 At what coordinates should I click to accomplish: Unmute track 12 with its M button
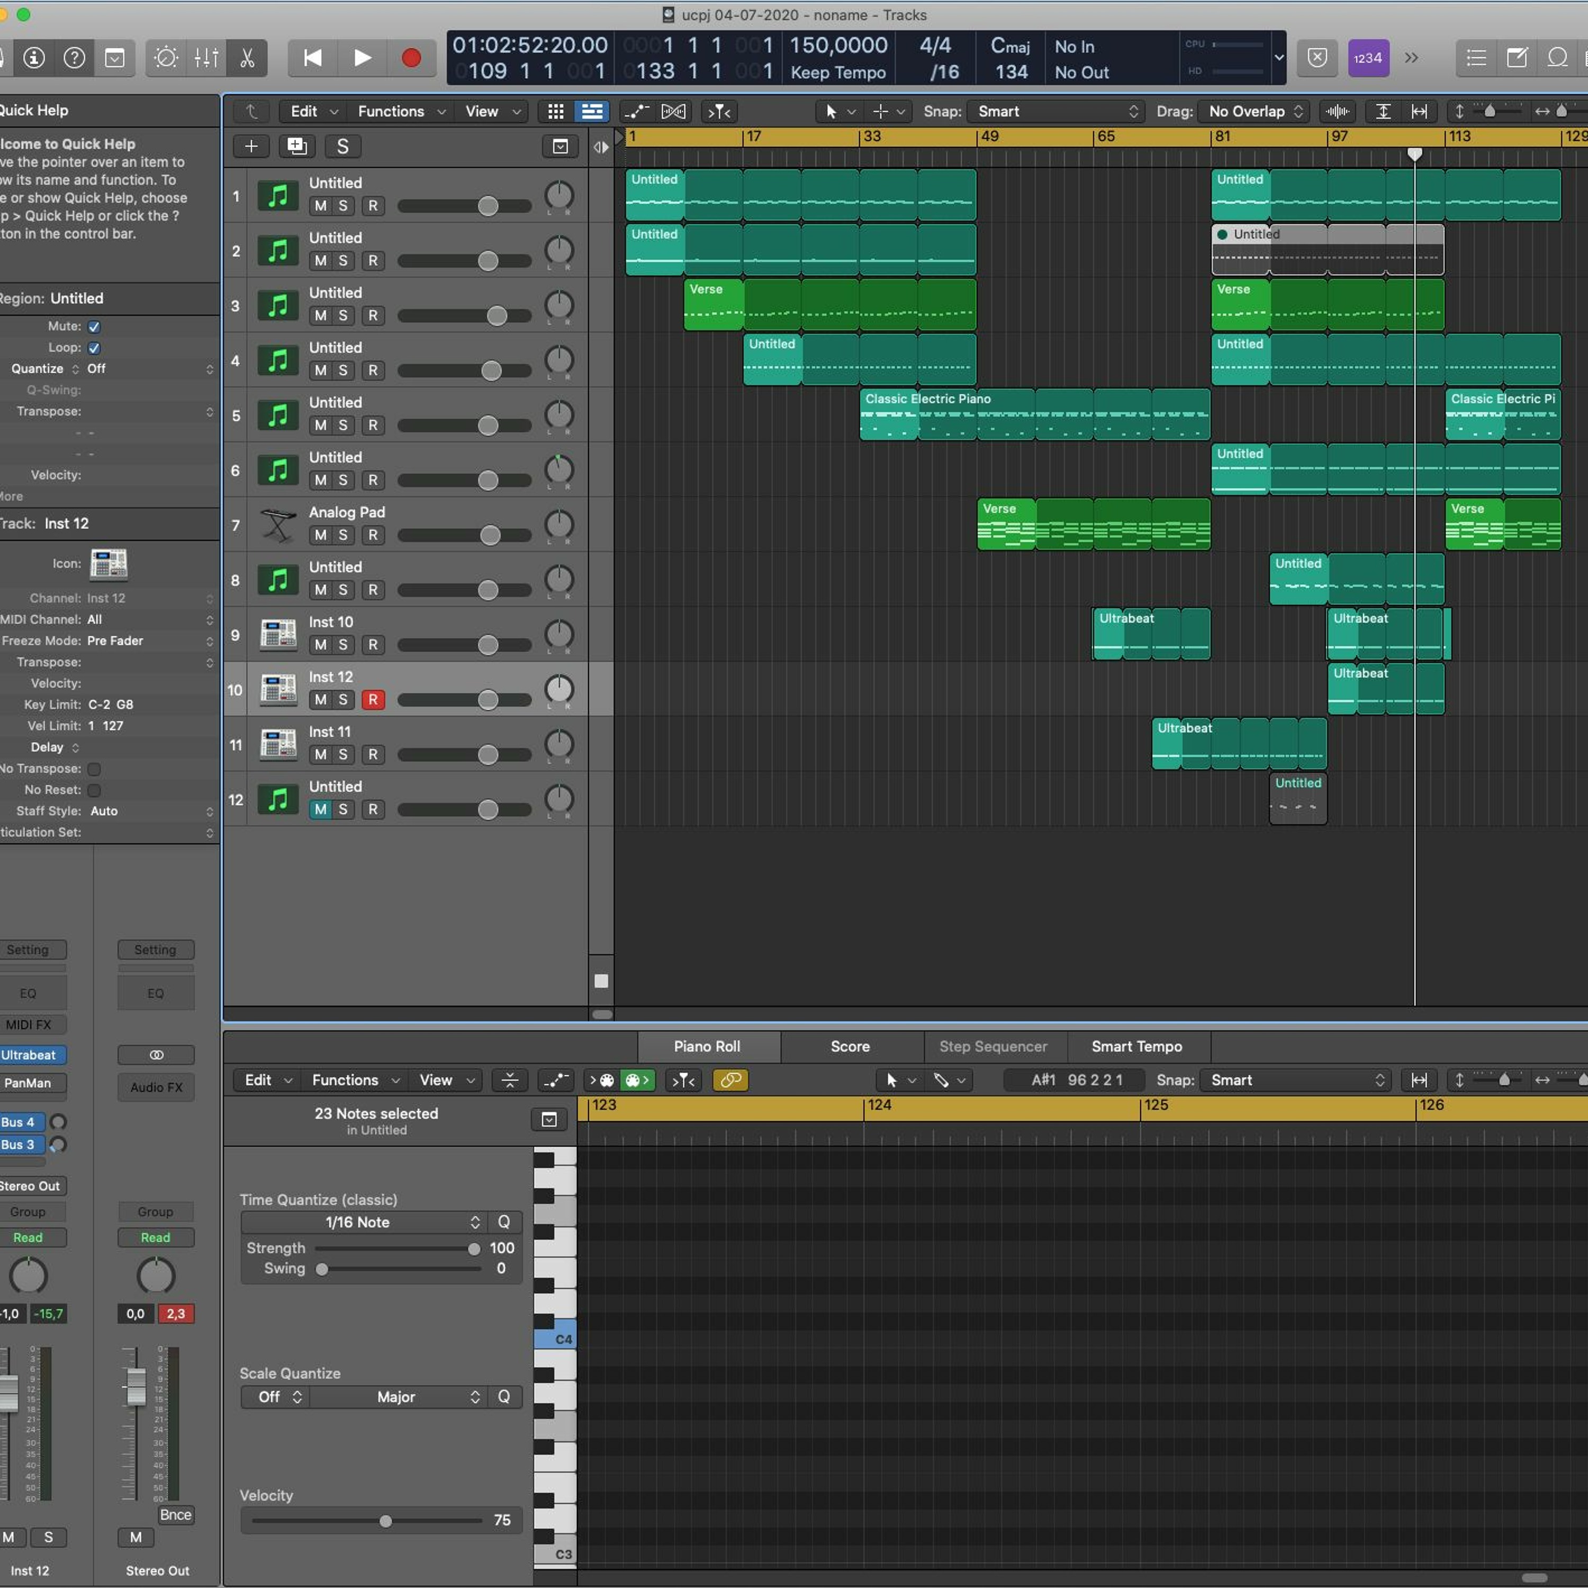click(321, 809)
